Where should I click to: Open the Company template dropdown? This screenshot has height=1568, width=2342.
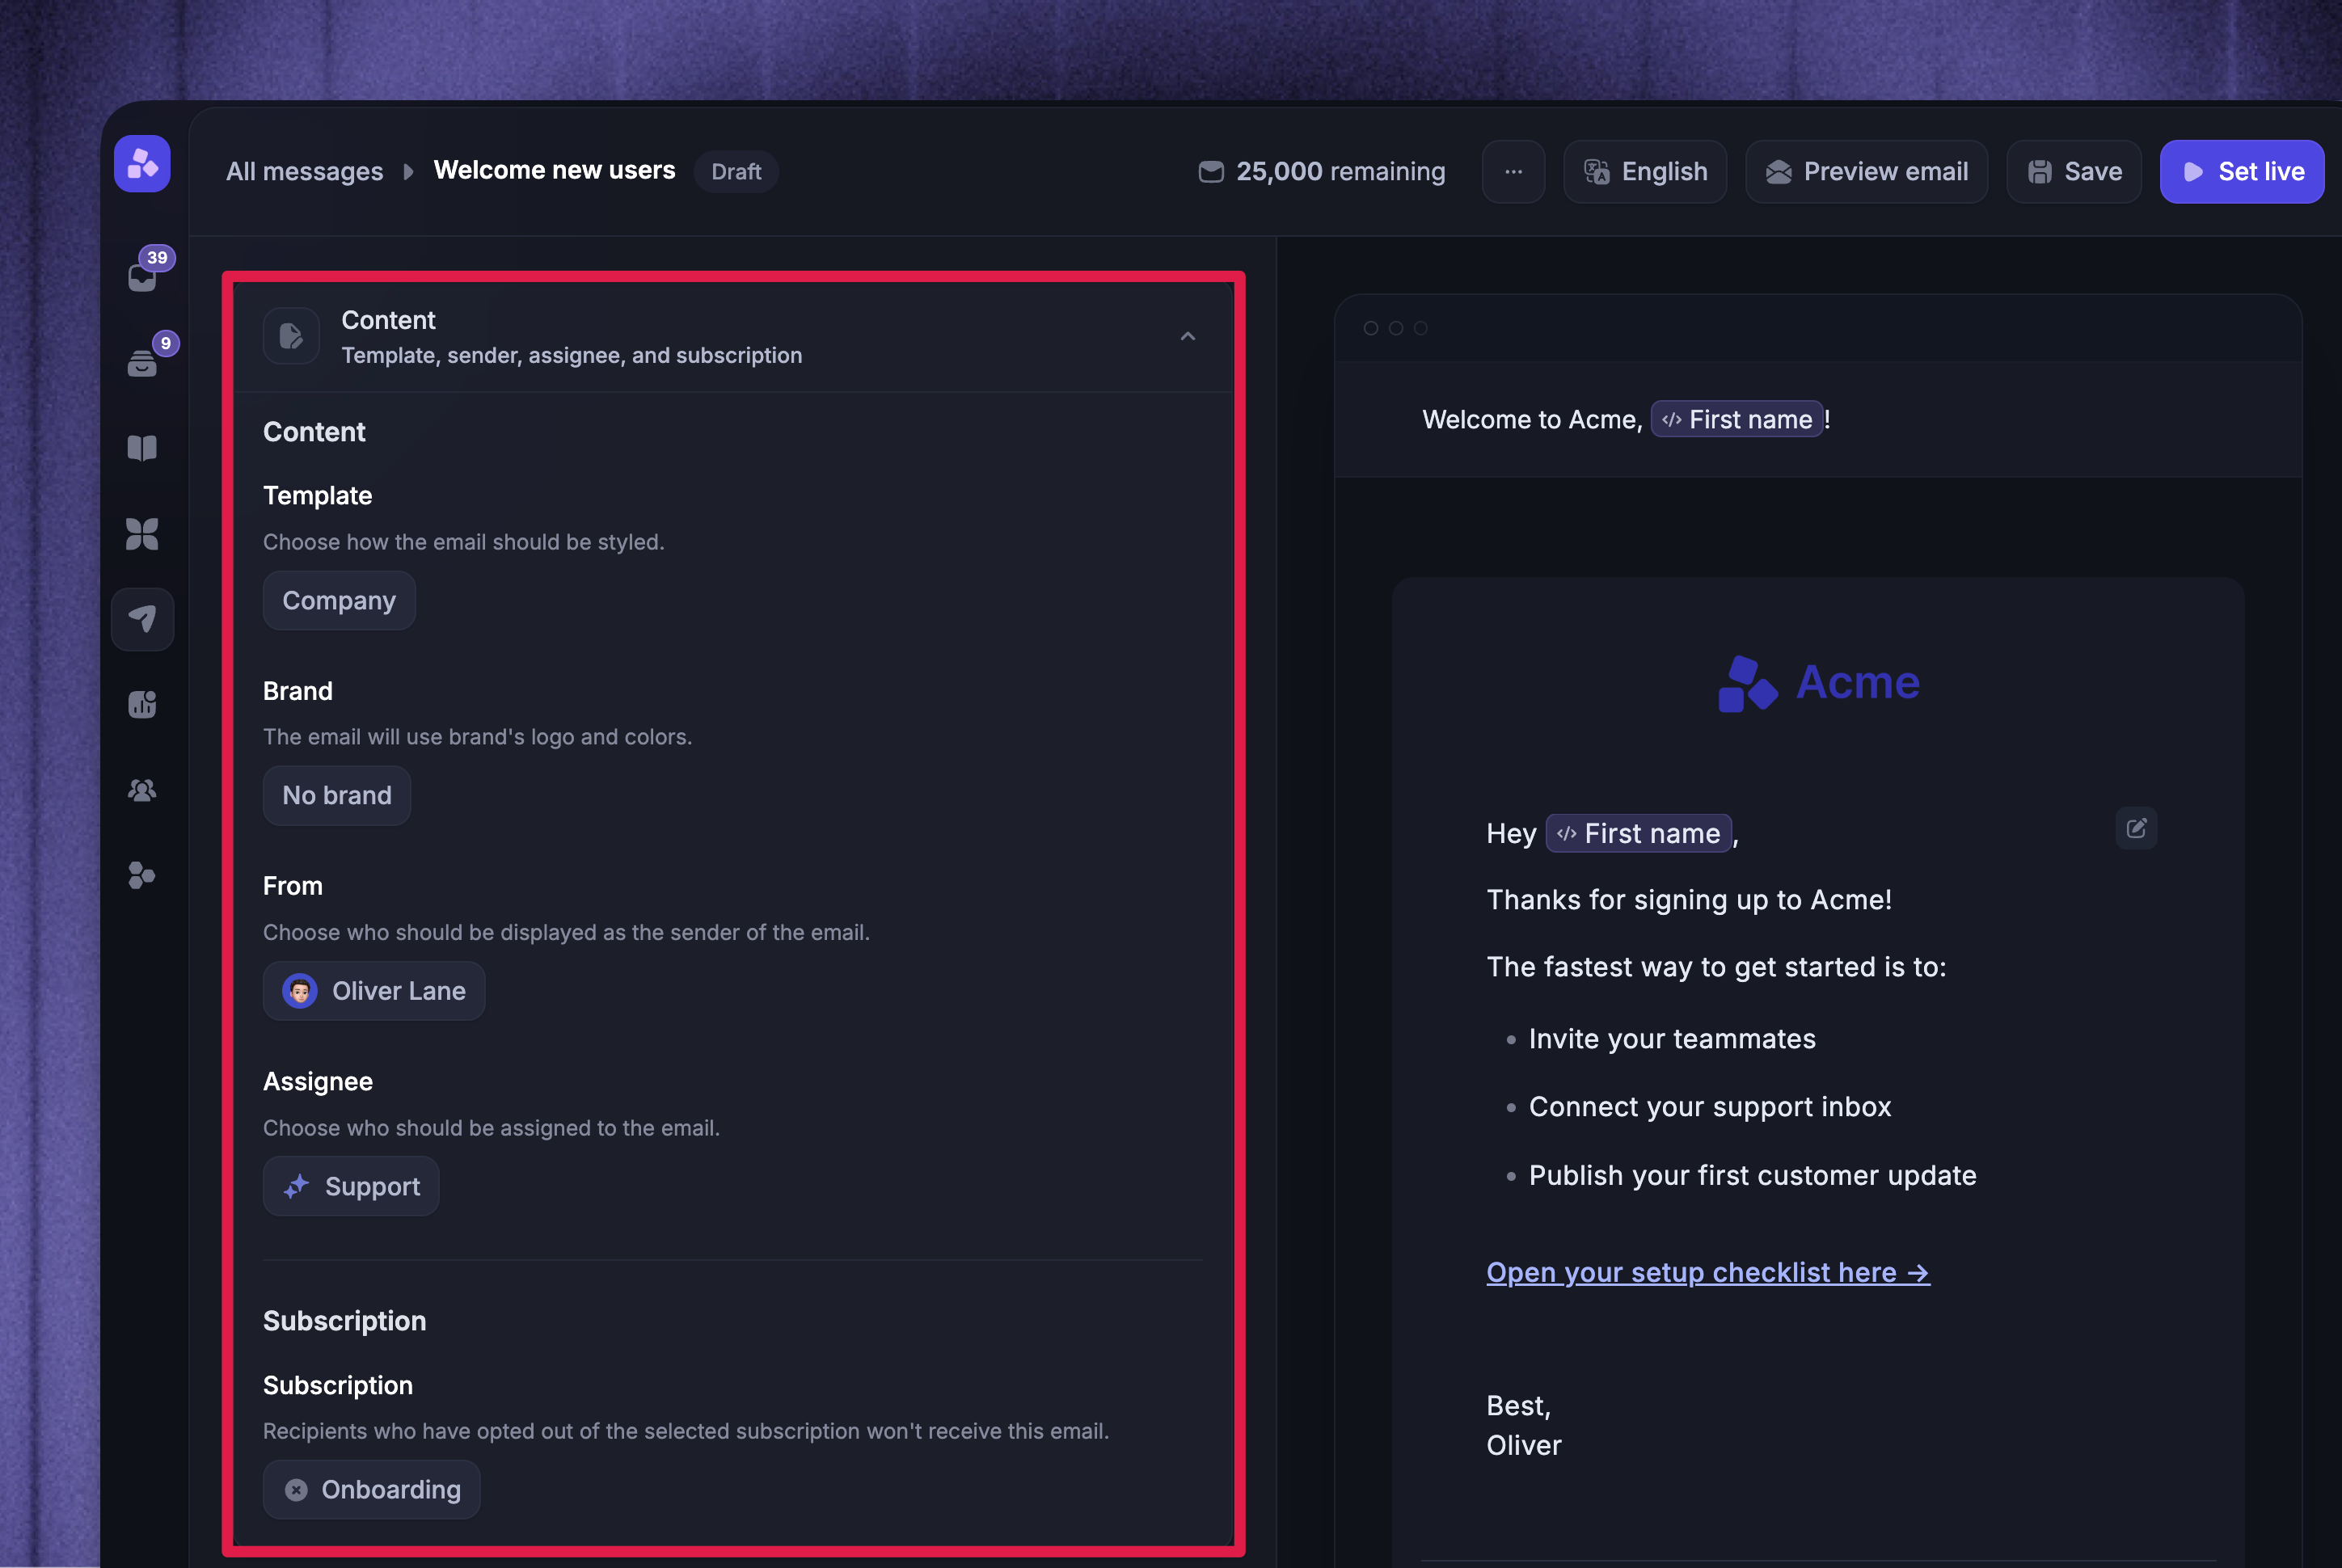pyautogui.click(x=339, y=601)
